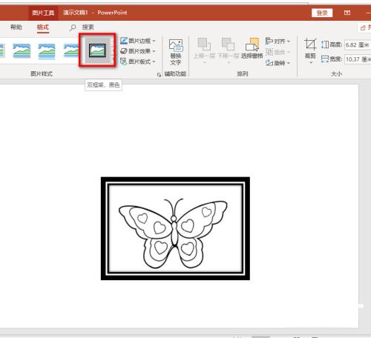Select the double frame black picture style
This screenshot has width=371, height=338.
coord(97,50)
